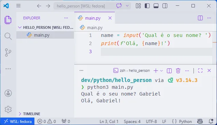Maximize the VS Code window
Viewport: 217px width, 125px height.
193,6
